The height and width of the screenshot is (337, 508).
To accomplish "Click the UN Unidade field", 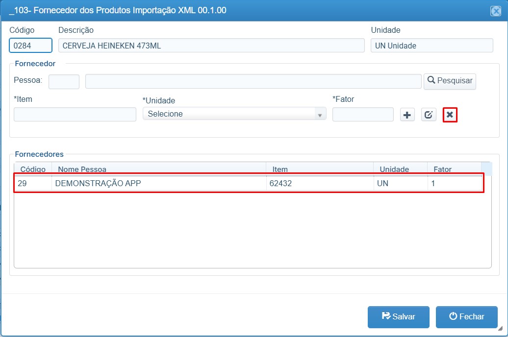I will (432, 46).
